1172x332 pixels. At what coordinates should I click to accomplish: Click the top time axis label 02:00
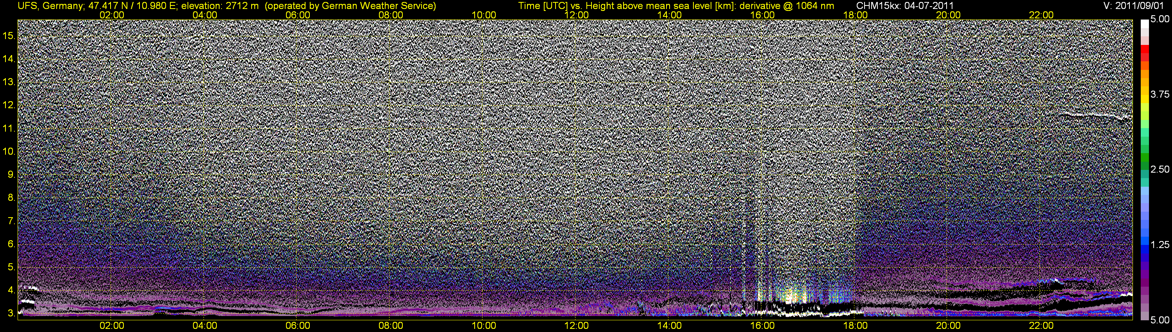coord(111,15)
